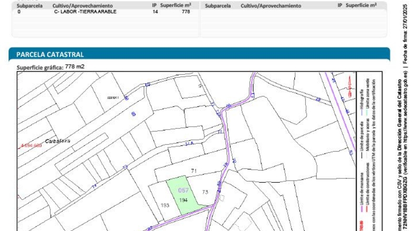Screen dimensions: 415x231
Task: Click the red north arrow on the map
Action: coord(350,86)
